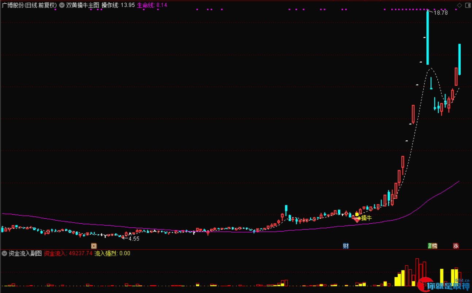Select the 生命线: 8.14 readout
This screenshot has width=472, height=293.
coord(152,5)
